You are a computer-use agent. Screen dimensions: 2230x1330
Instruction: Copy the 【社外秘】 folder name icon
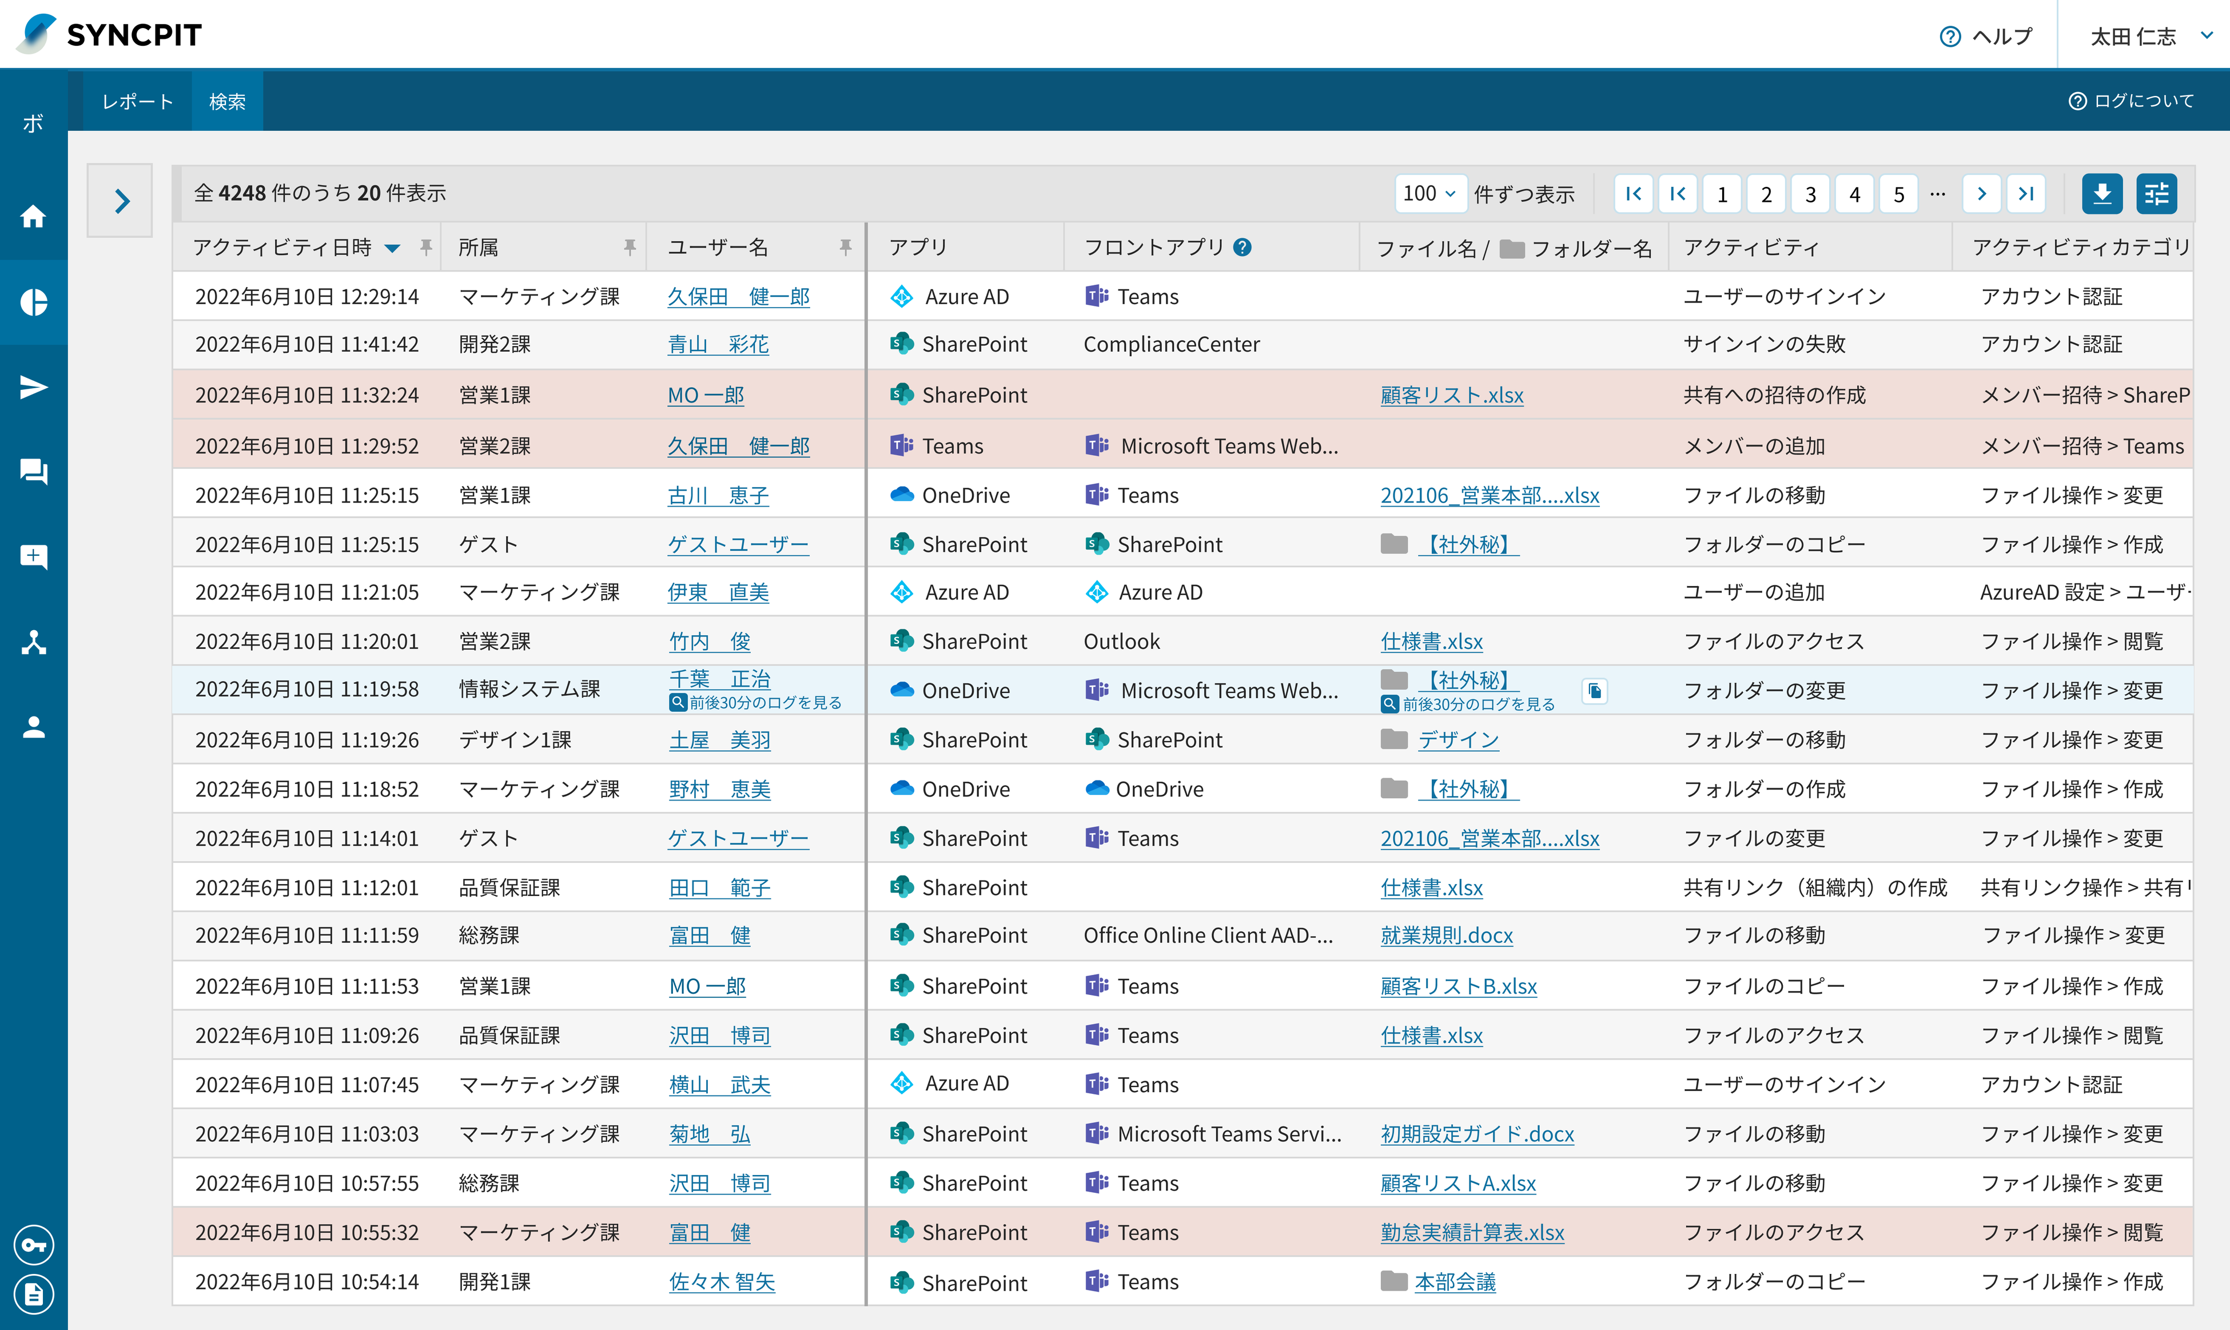1595,690
